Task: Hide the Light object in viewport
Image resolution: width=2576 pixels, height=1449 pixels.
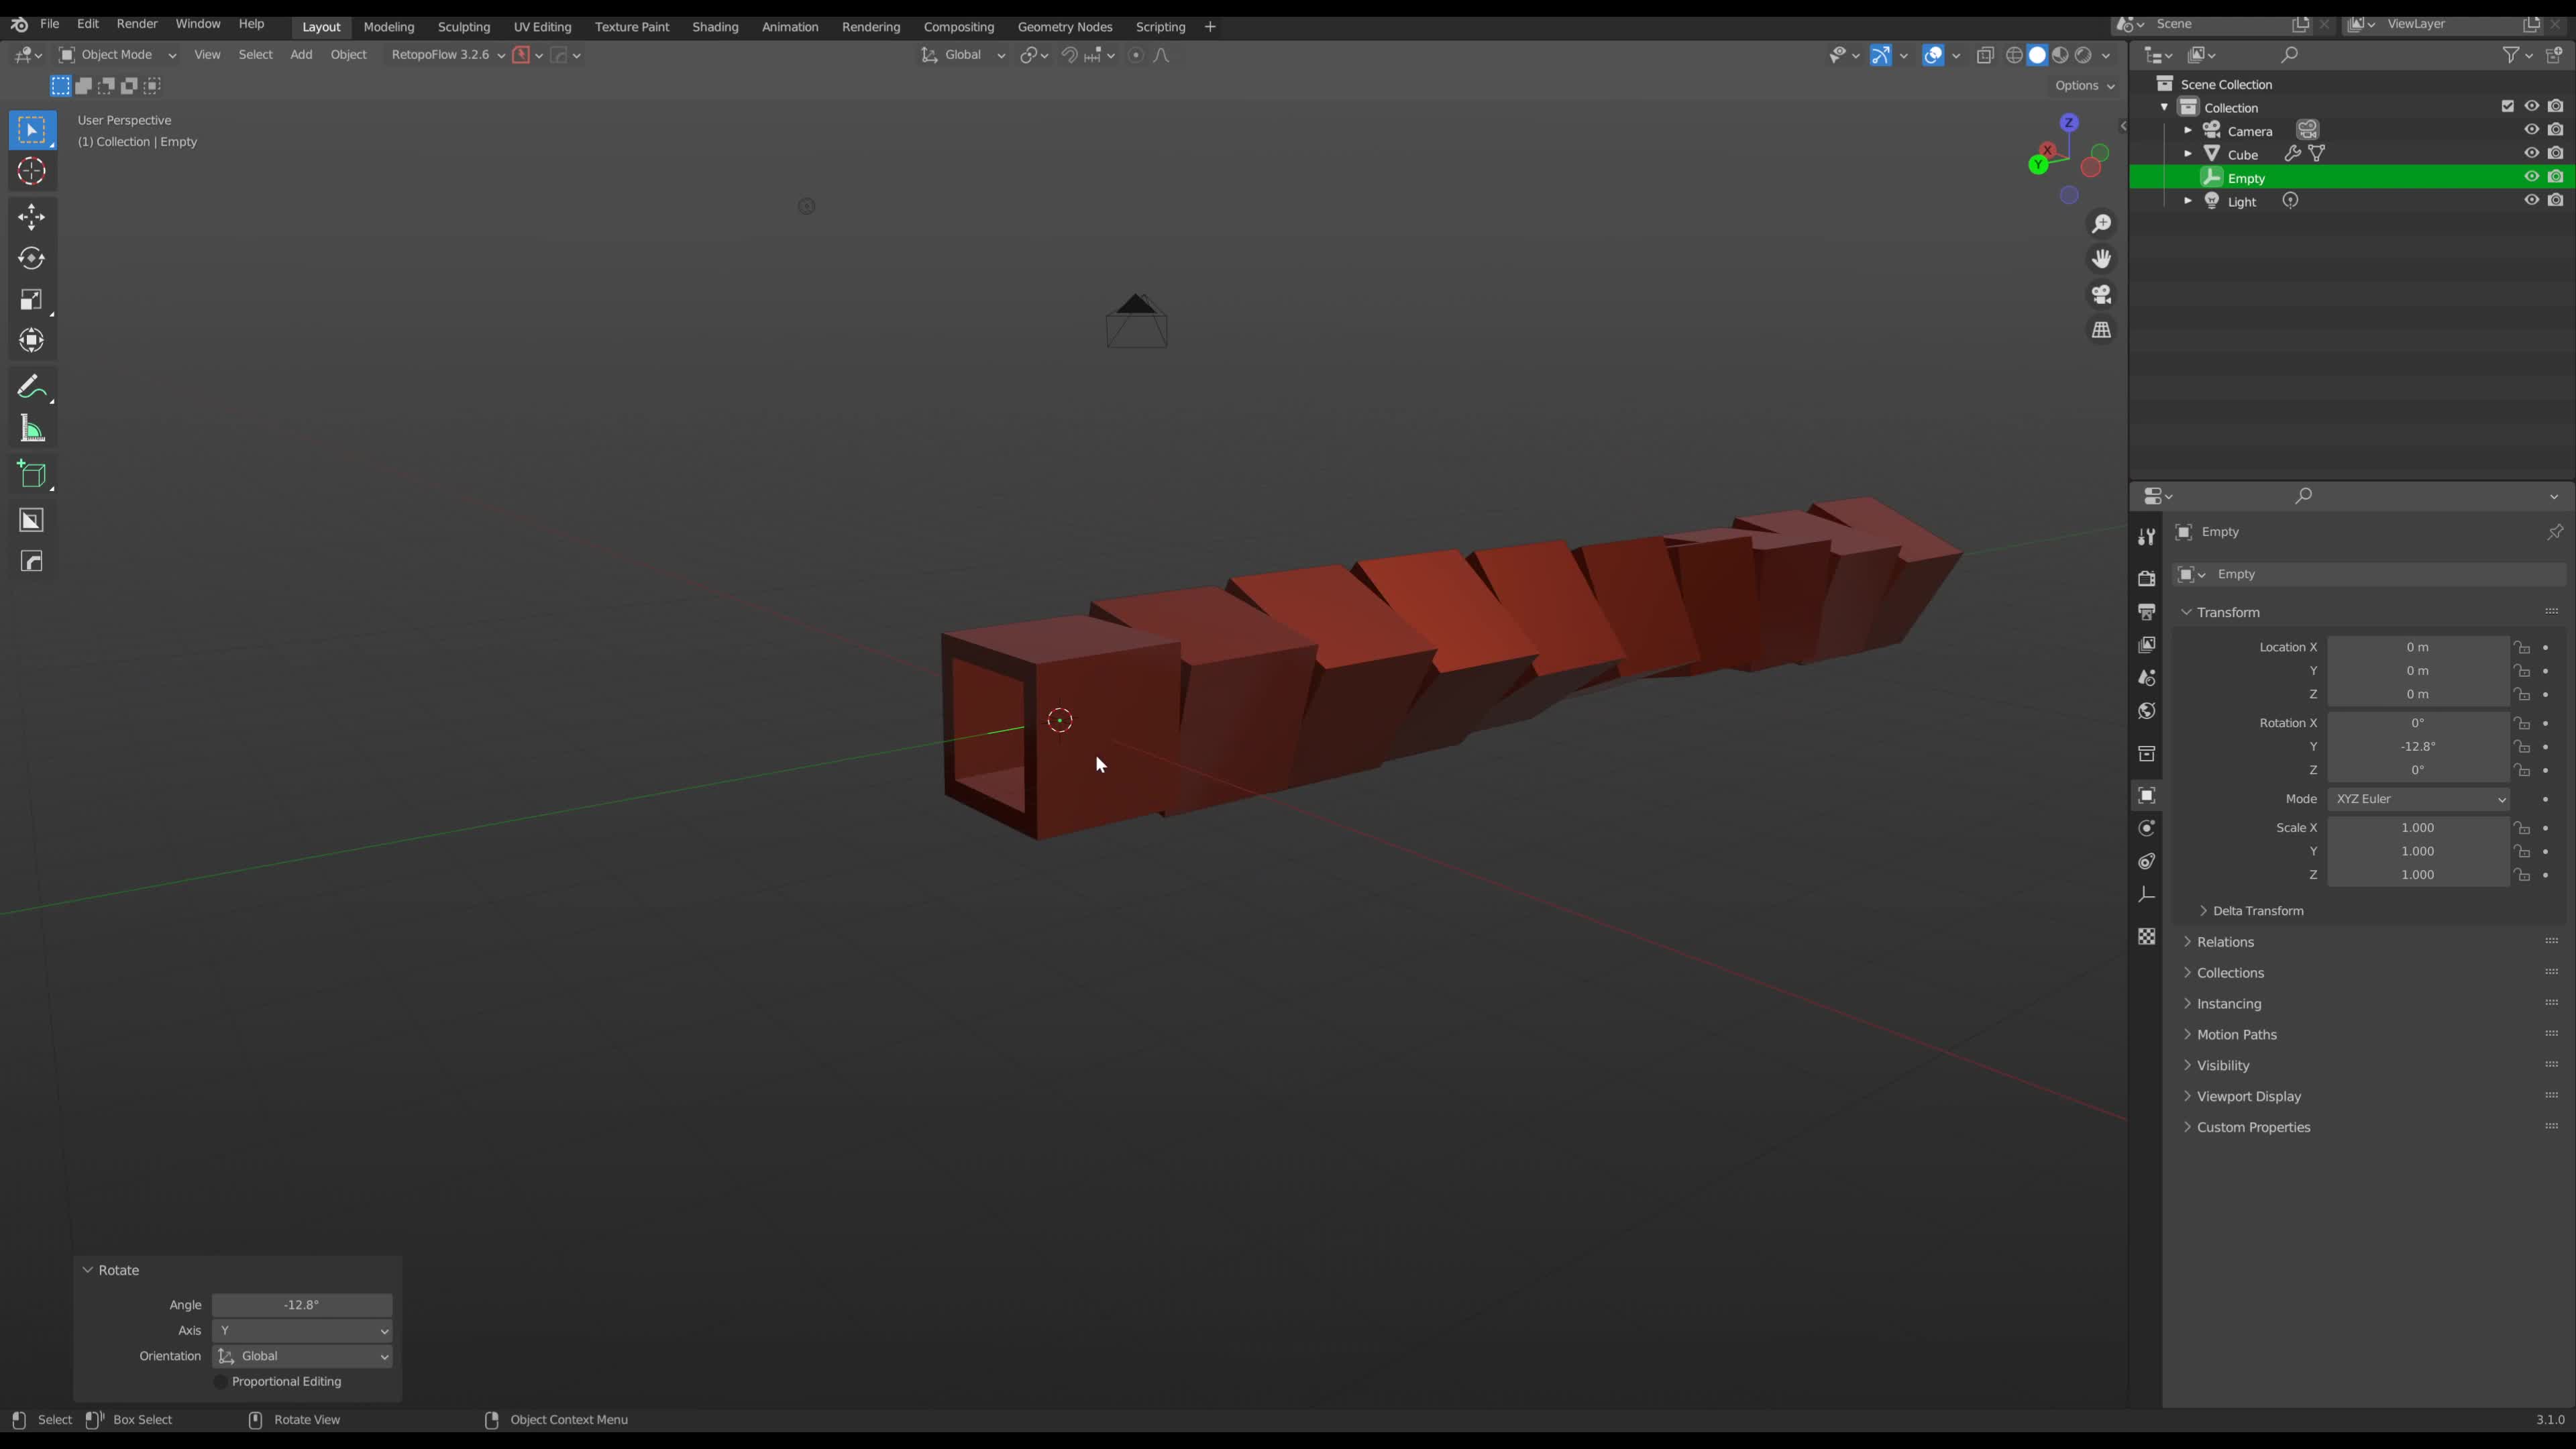Action: click(2532, 200)
